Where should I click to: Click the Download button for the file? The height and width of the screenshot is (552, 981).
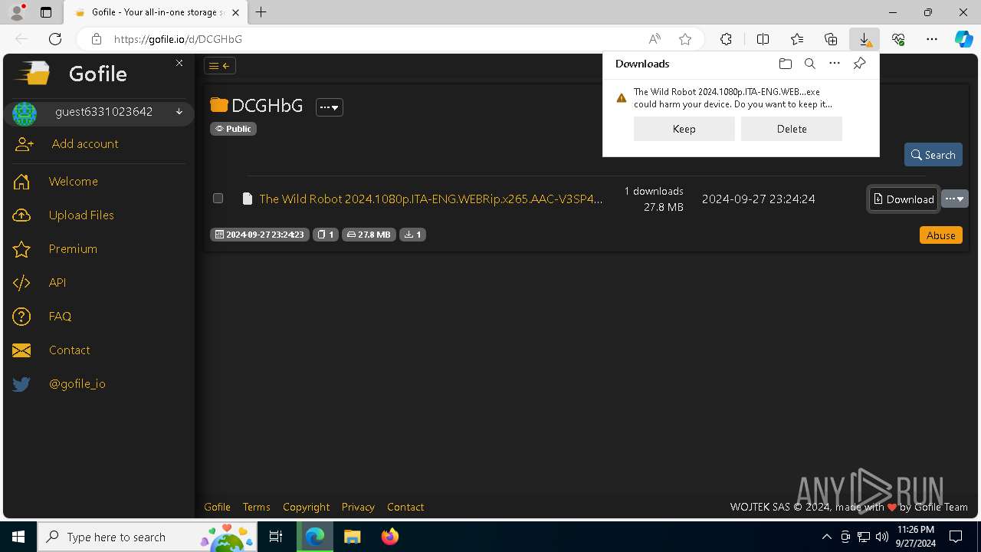(x=904, y=199)
